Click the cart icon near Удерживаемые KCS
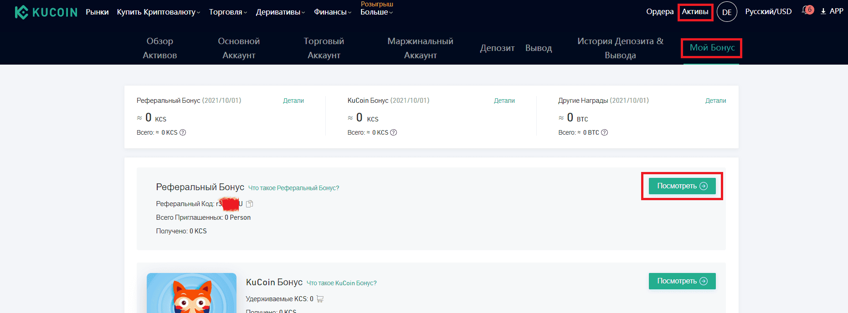This screenshot has height=313, width=848. tap(320, 299)
